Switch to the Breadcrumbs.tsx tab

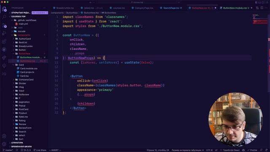(x=65, y=8)
